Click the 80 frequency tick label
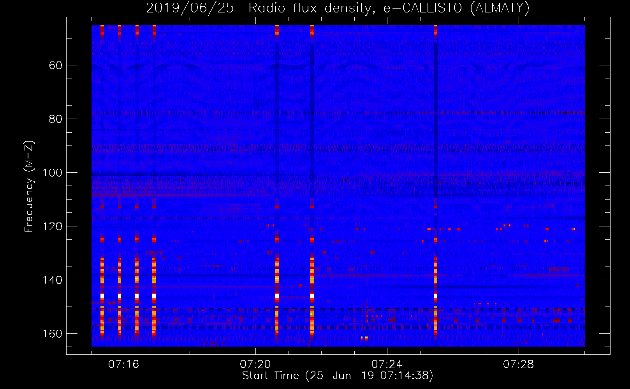Viewport: 630px width, 389px height. pos(56,119)
